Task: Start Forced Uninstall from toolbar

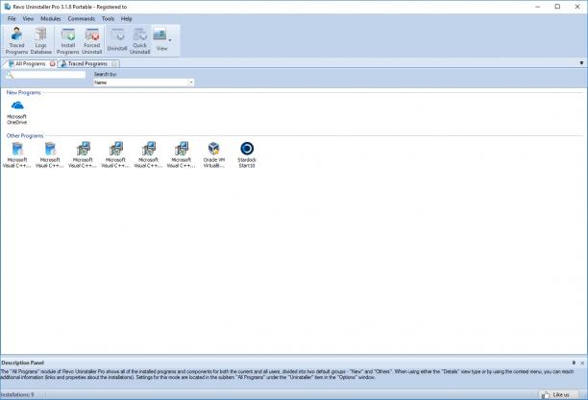Action: coord(92,41)
